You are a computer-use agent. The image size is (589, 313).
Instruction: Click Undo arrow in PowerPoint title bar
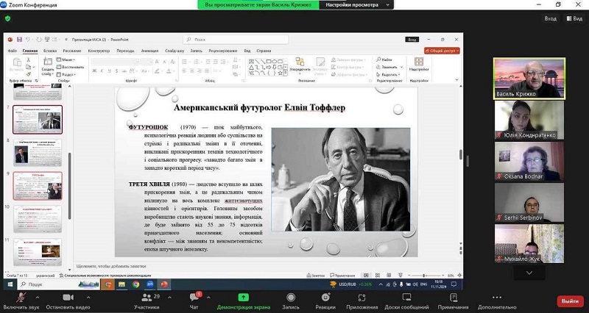click(28, 40)
